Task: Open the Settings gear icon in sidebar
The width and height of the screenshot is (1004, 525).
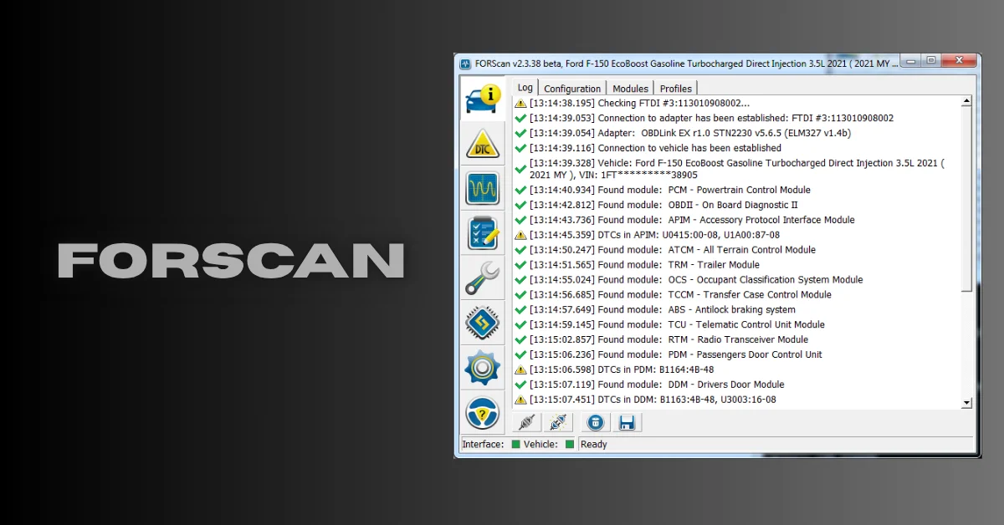Action: [x=483, y=368]
